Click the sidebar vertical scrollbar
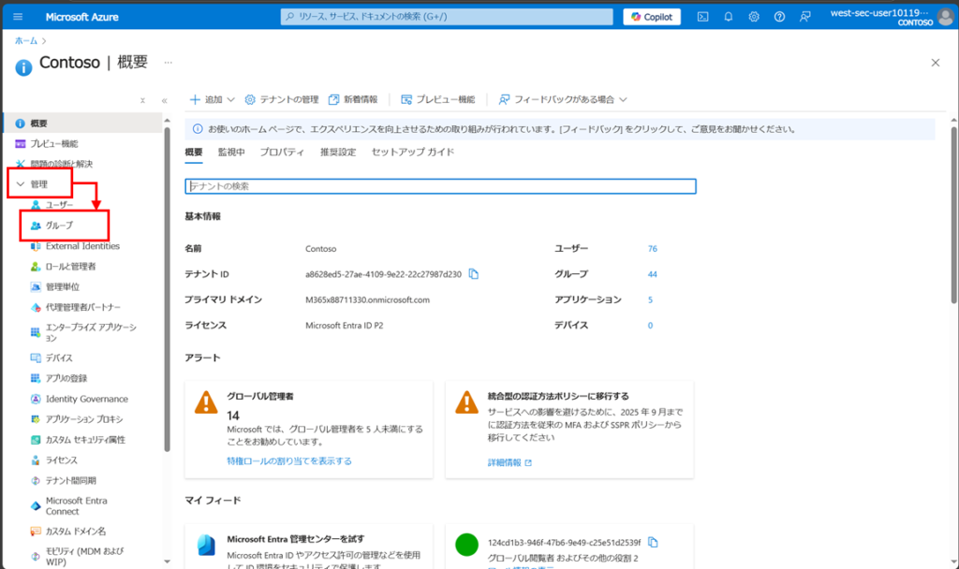 167,290
